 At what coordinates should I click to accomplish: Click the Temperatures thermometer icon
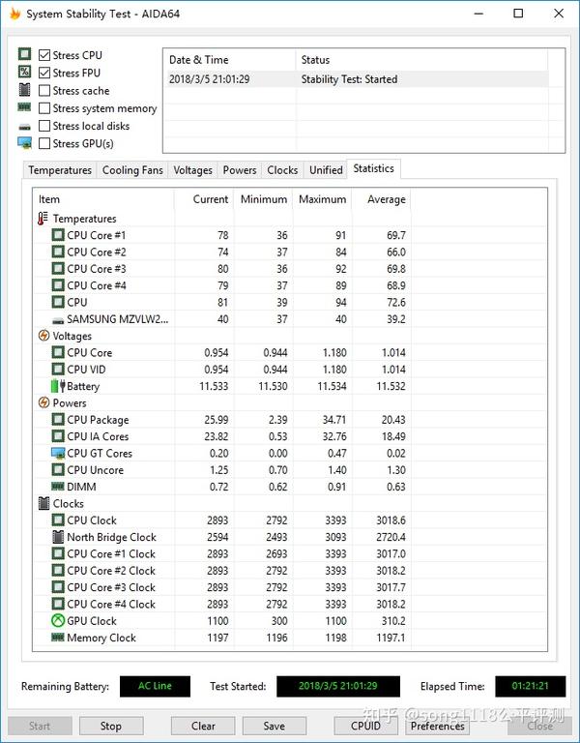click(x=43, y=219)
